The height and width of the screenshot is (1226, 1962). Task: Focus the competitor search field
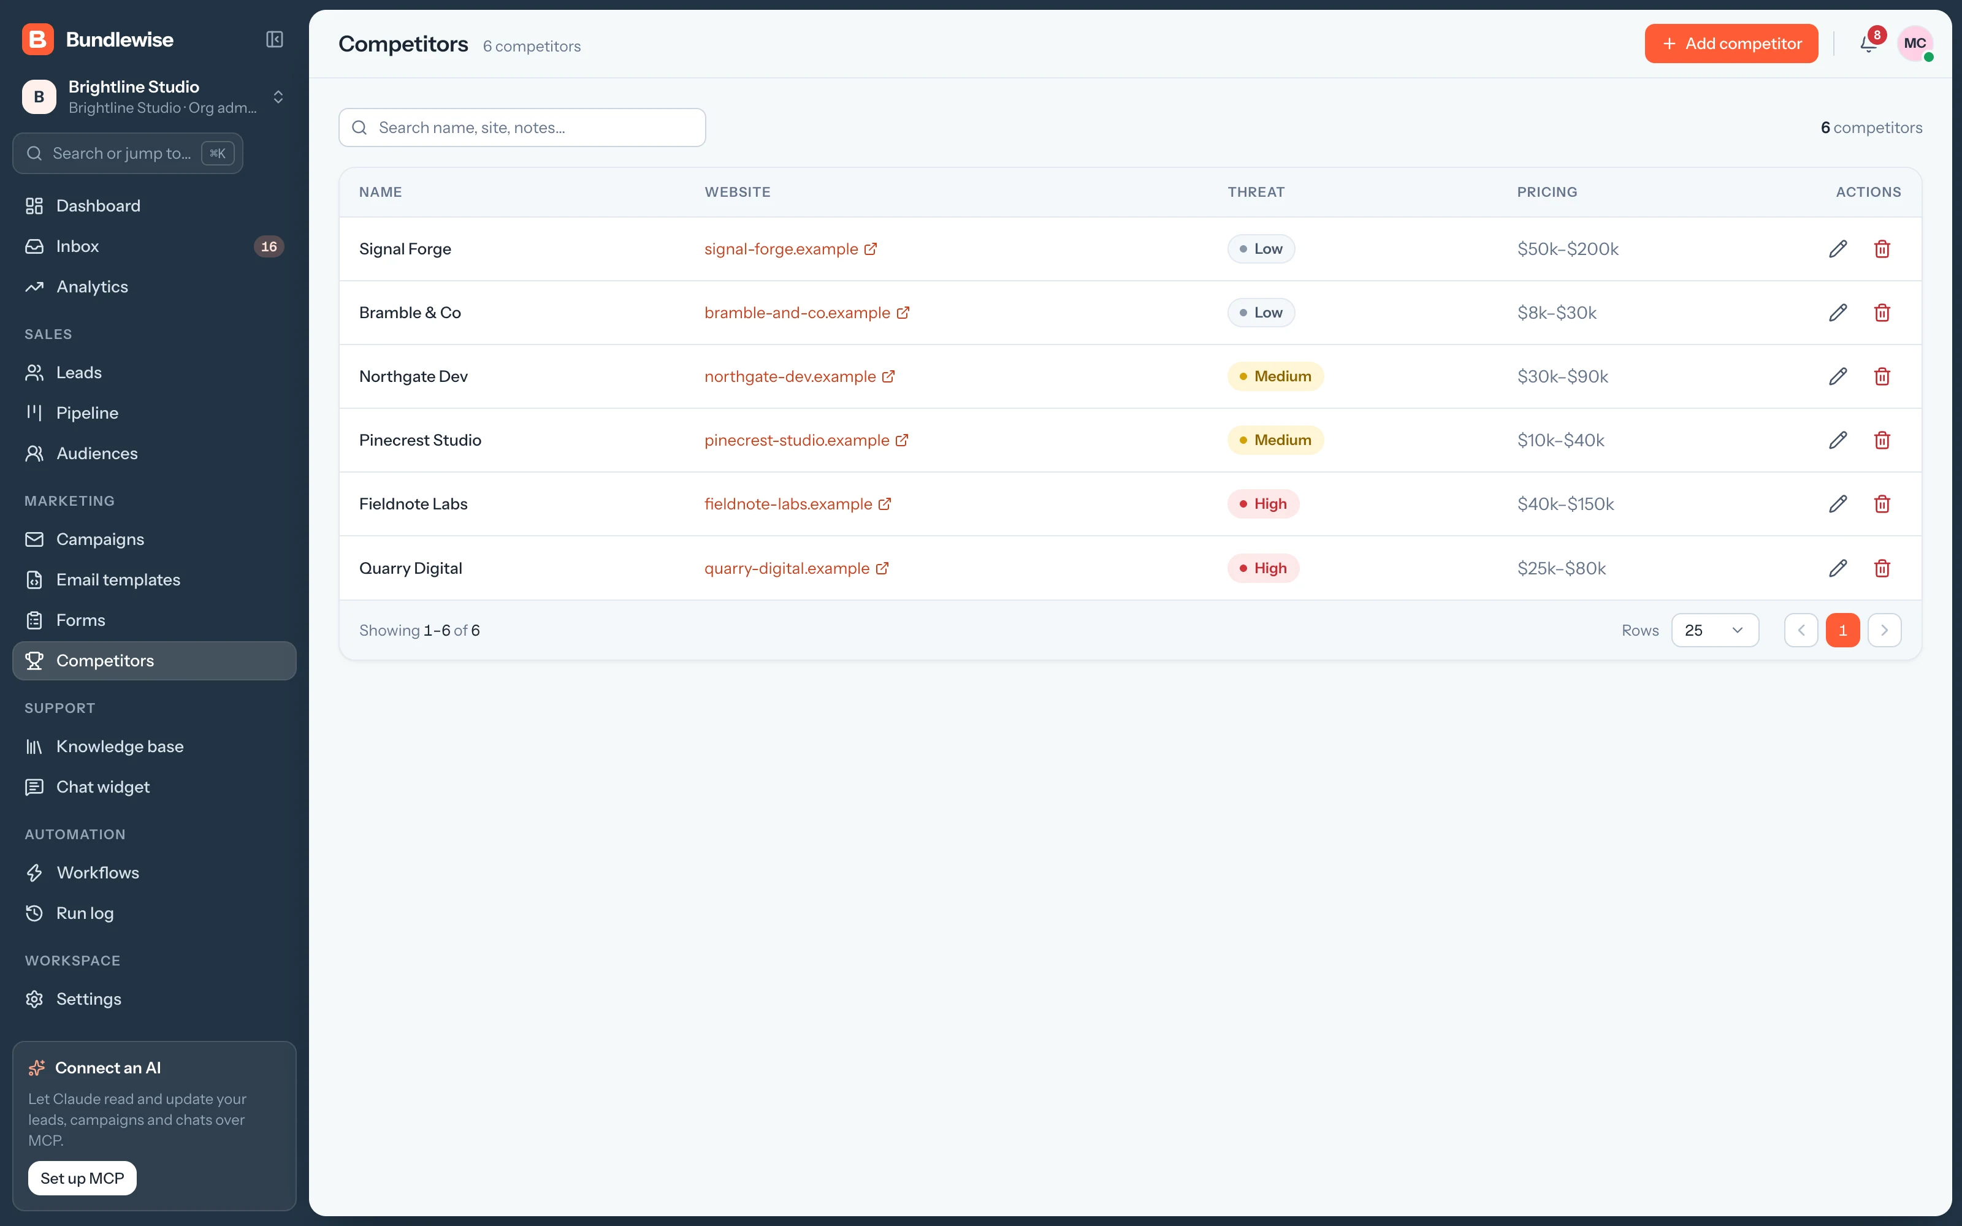(x=522, y=128)
